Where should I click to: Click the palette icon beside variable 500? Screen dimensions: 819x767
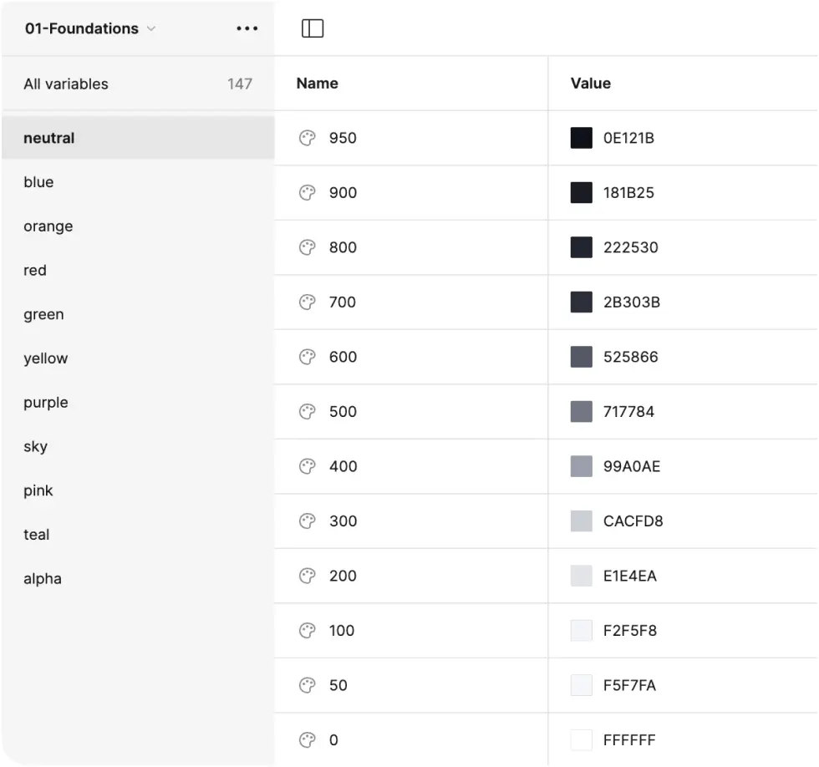point(308,411)
